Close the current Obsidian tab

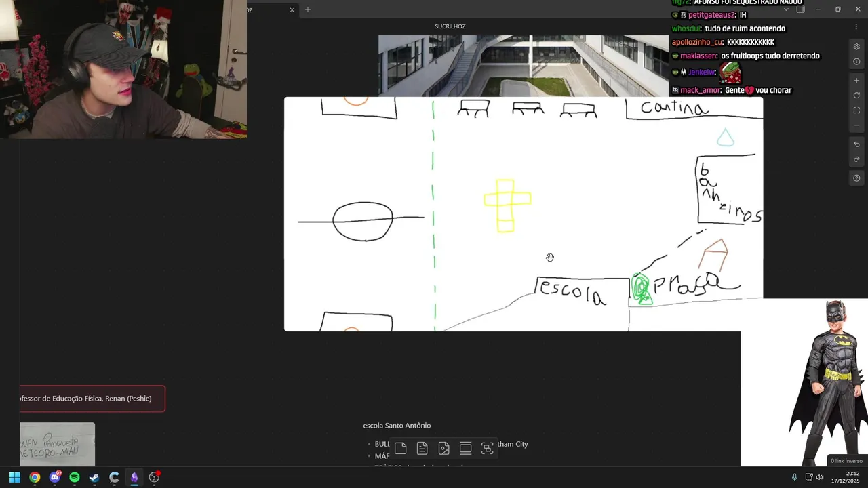click(x=292, y=9)
